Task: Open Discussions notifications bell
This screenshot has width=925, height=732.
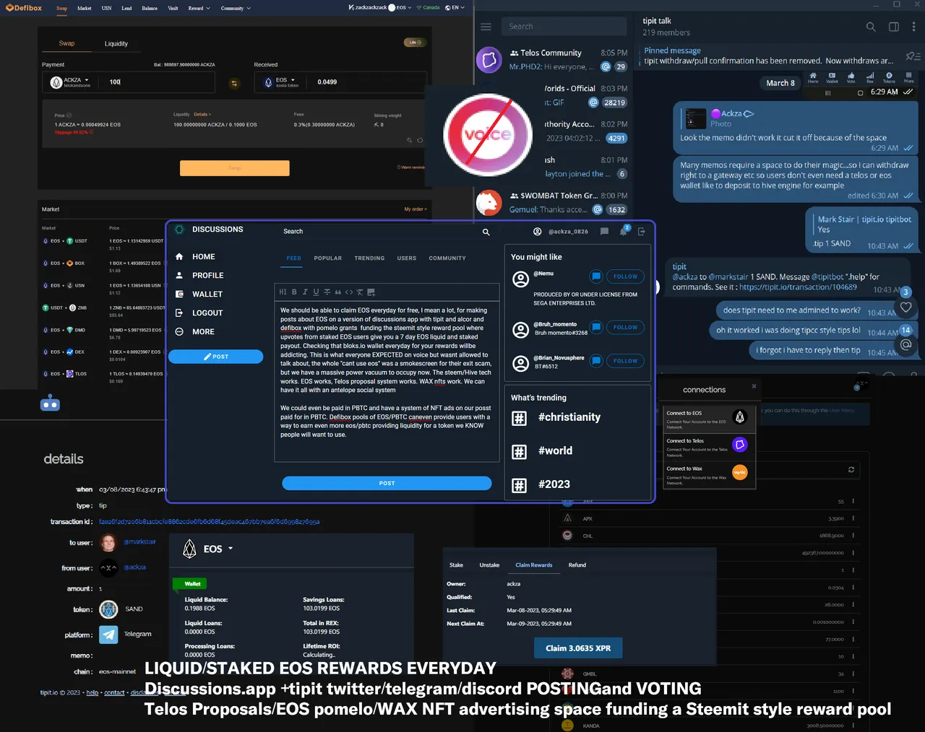Action: point(623,232)
